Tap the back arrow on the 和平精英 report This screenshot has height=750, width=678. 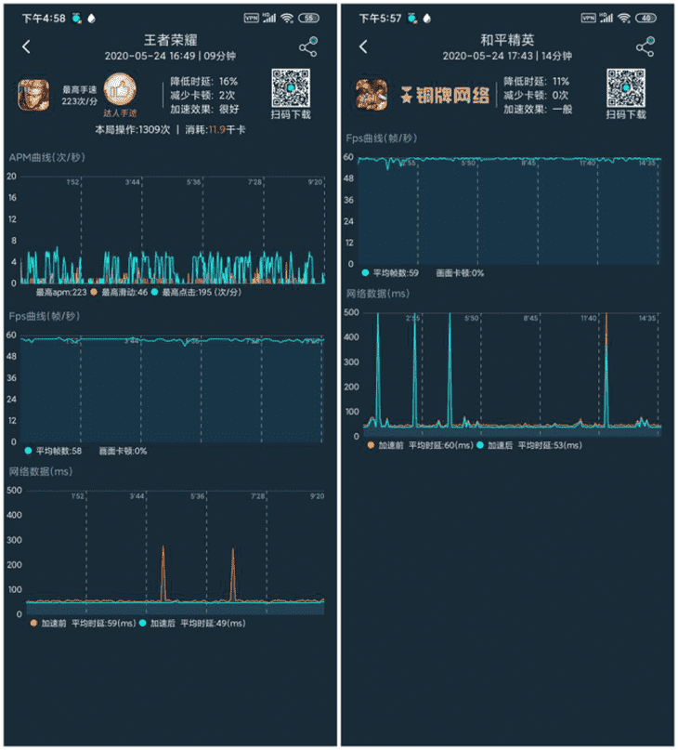363,46
